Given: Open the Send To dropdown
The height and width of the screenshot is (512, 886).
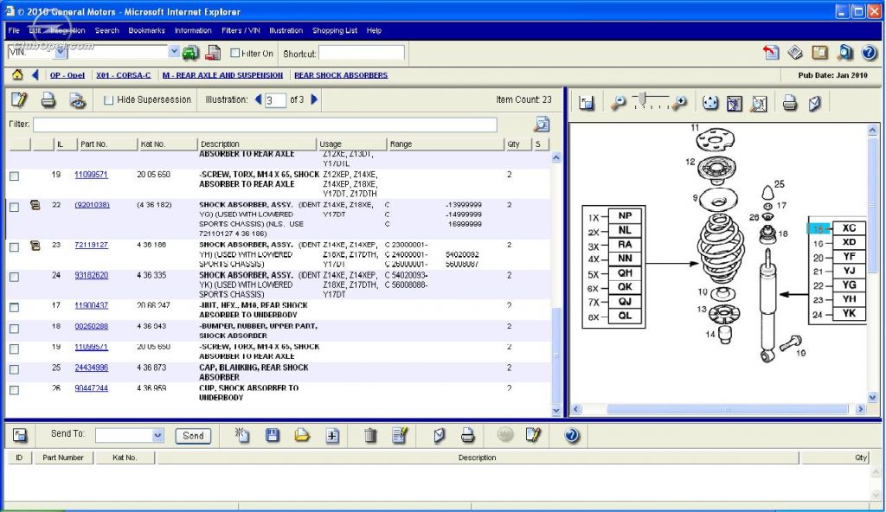Looking at the screenshot, I should pyautogui.click(x=157, y=435).
